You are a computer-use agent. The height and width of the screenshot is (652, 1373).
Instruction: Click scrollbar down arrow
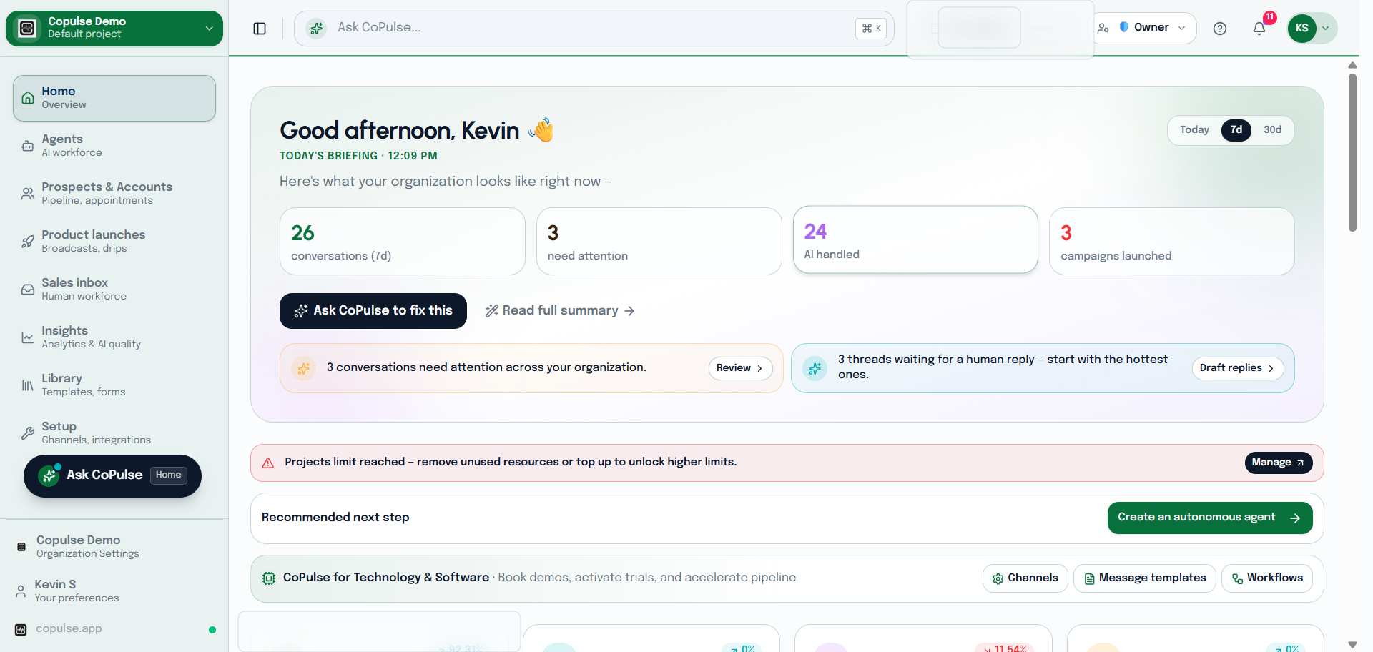(x=1352, y=645)
